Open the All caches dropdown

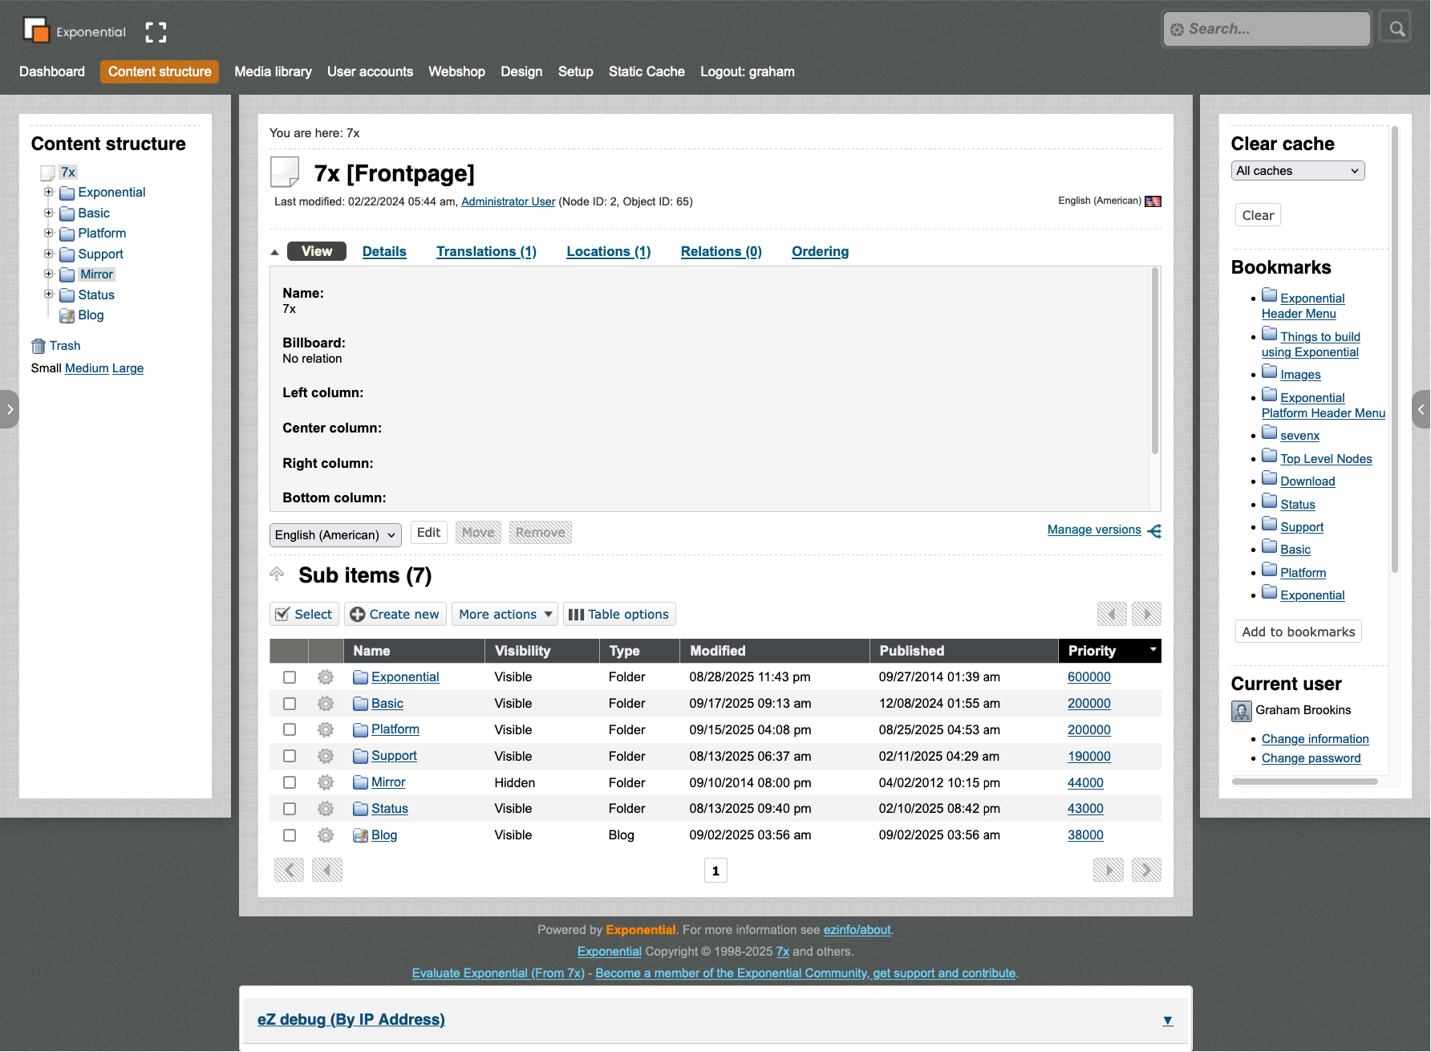coord(1297,171)
